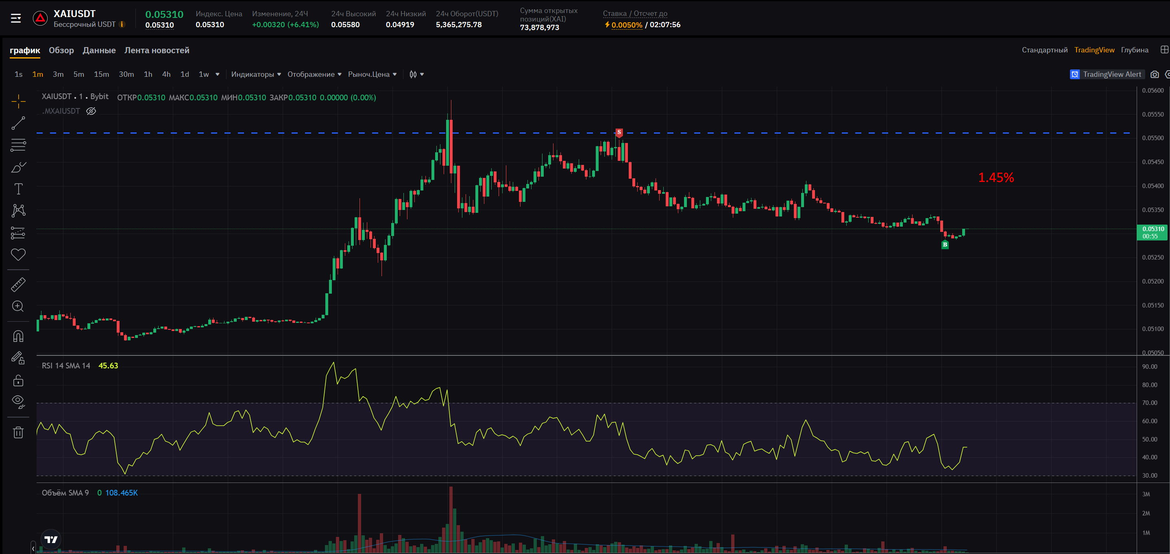This screenshot has width=1170, height=554.
Task: Switch to the Глубина chart view
Action: click(x=1134, y=50)
